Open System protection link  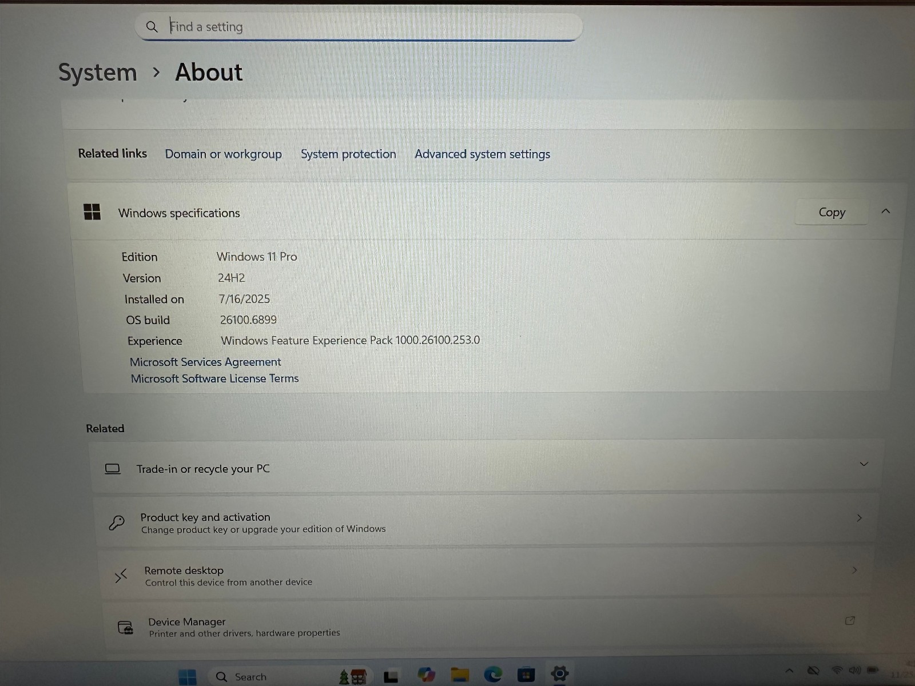348,154
